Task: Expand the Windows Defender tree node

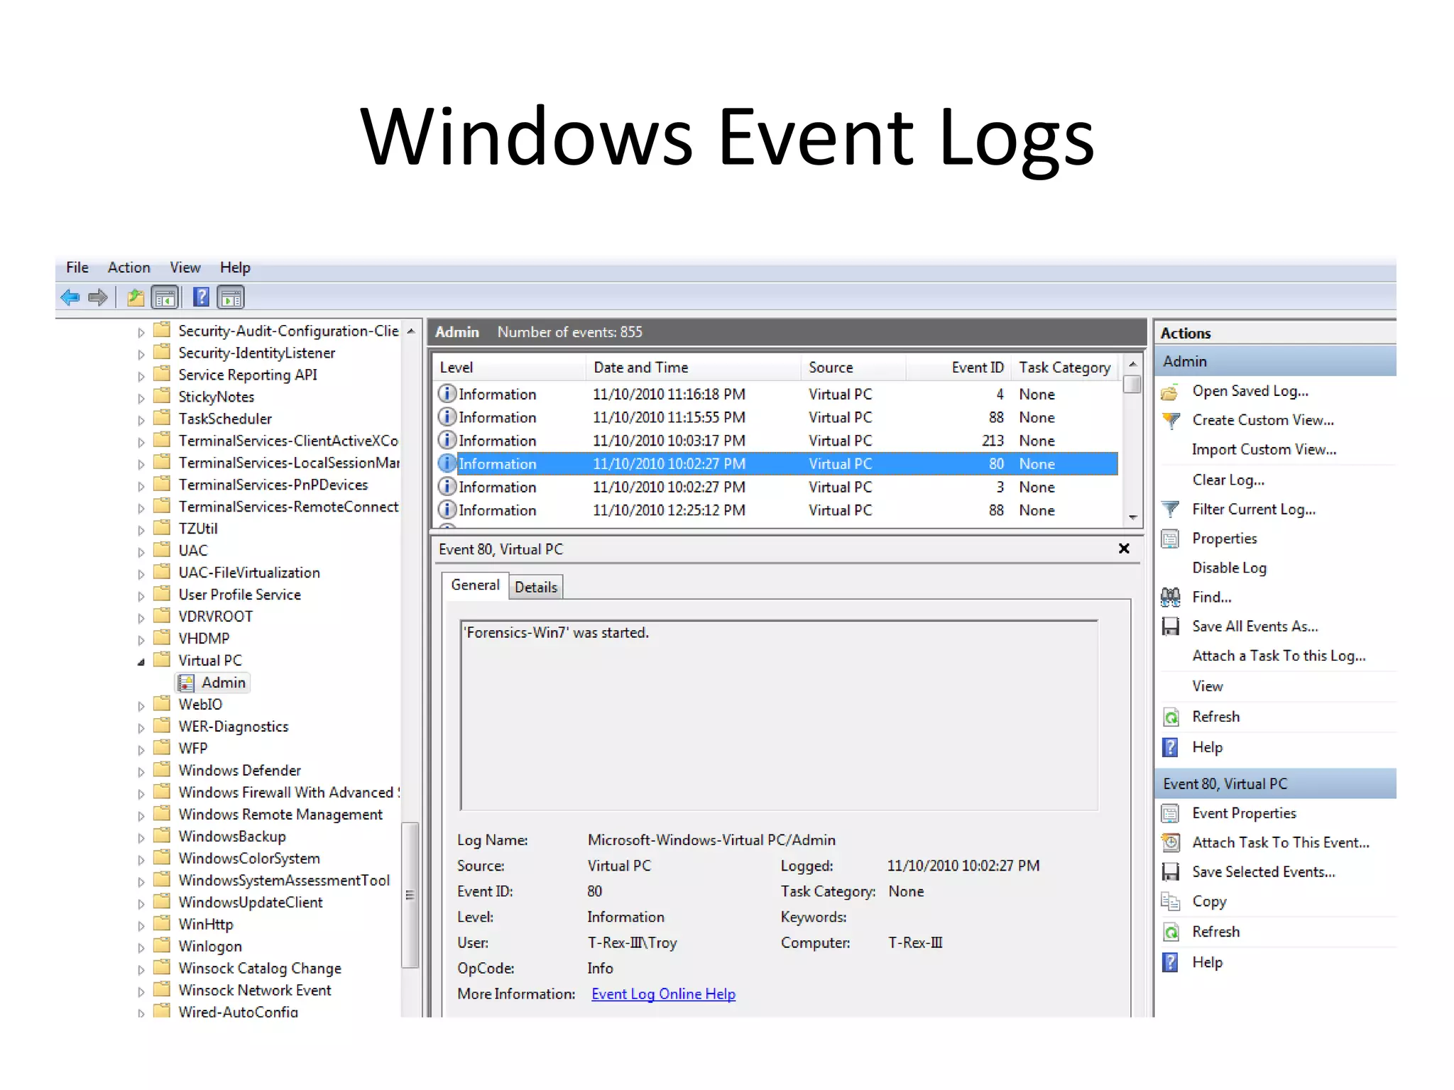Action: coord(141,772)
